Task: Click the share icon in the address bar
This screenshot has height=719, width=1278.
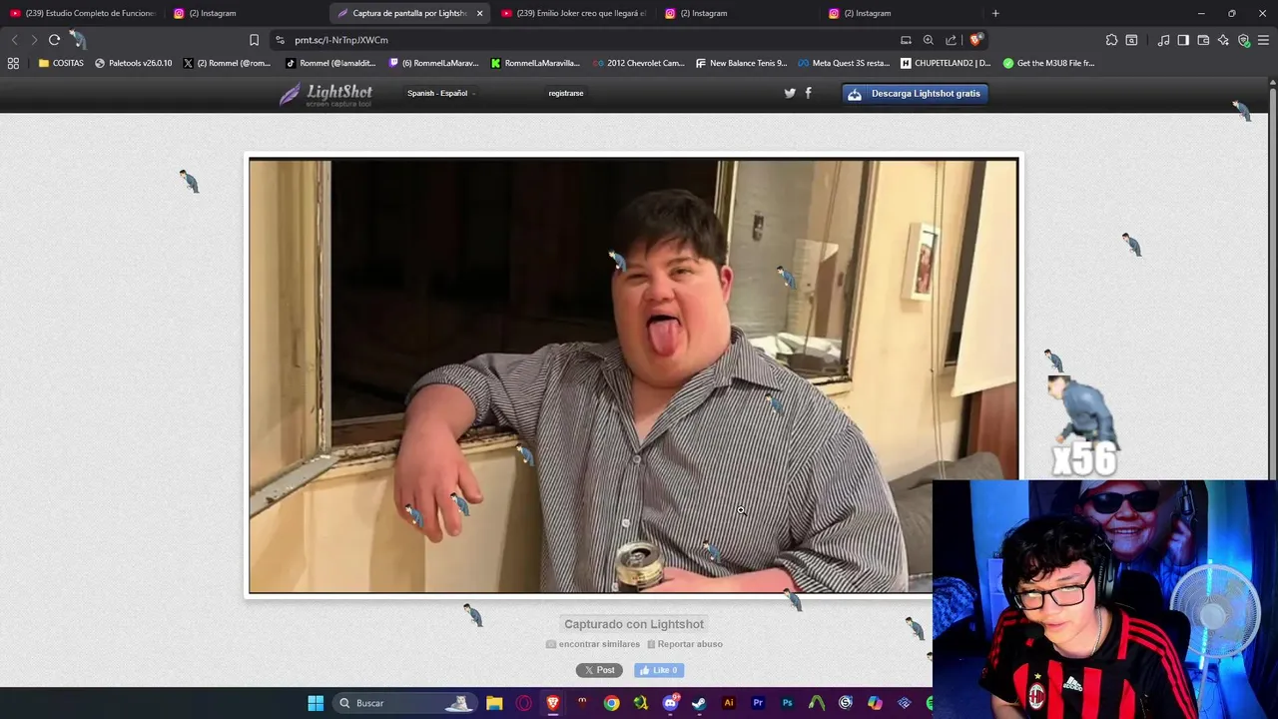Action: [951, 40]
